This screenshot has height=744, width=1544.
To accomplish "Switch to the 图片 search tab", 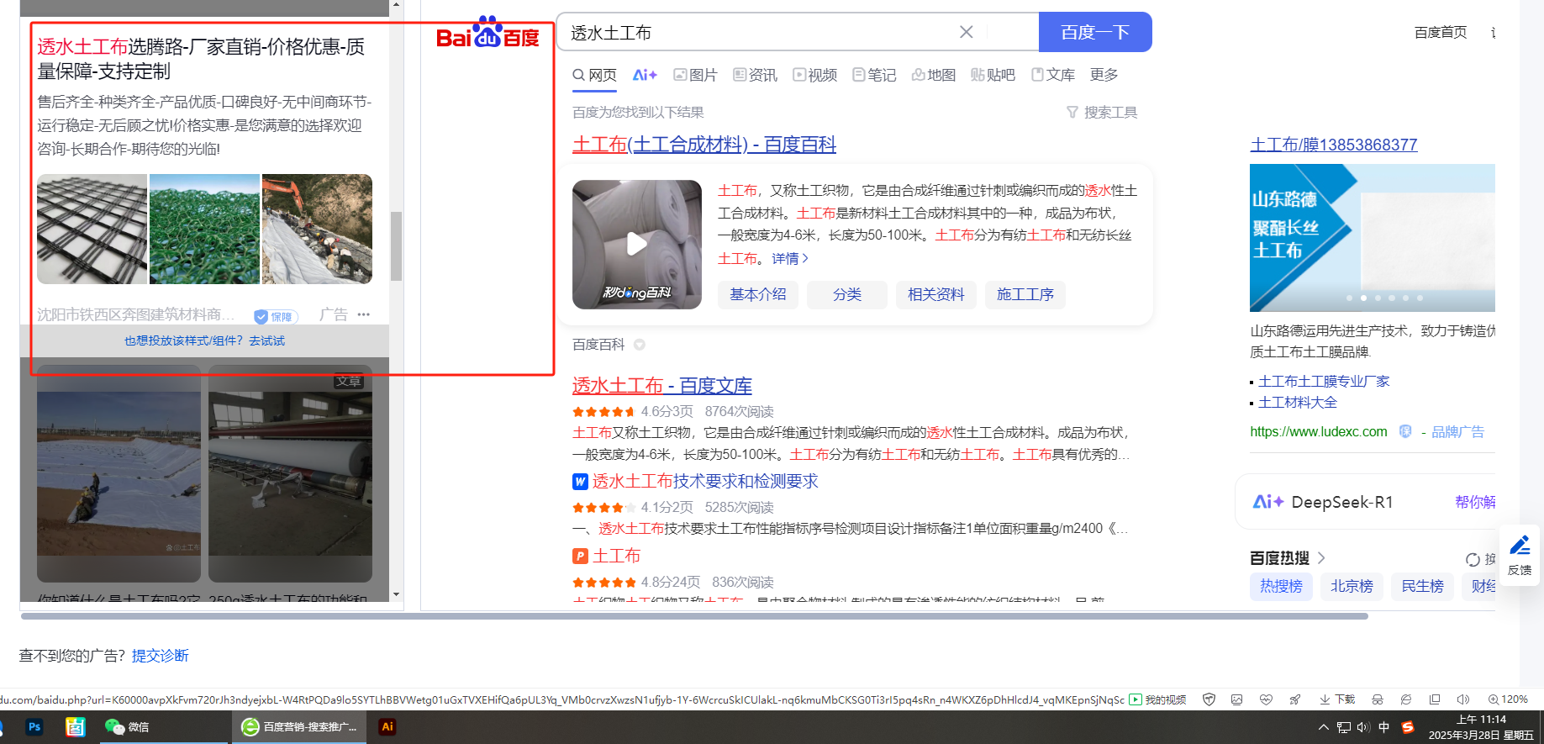I will click(695, 75).
